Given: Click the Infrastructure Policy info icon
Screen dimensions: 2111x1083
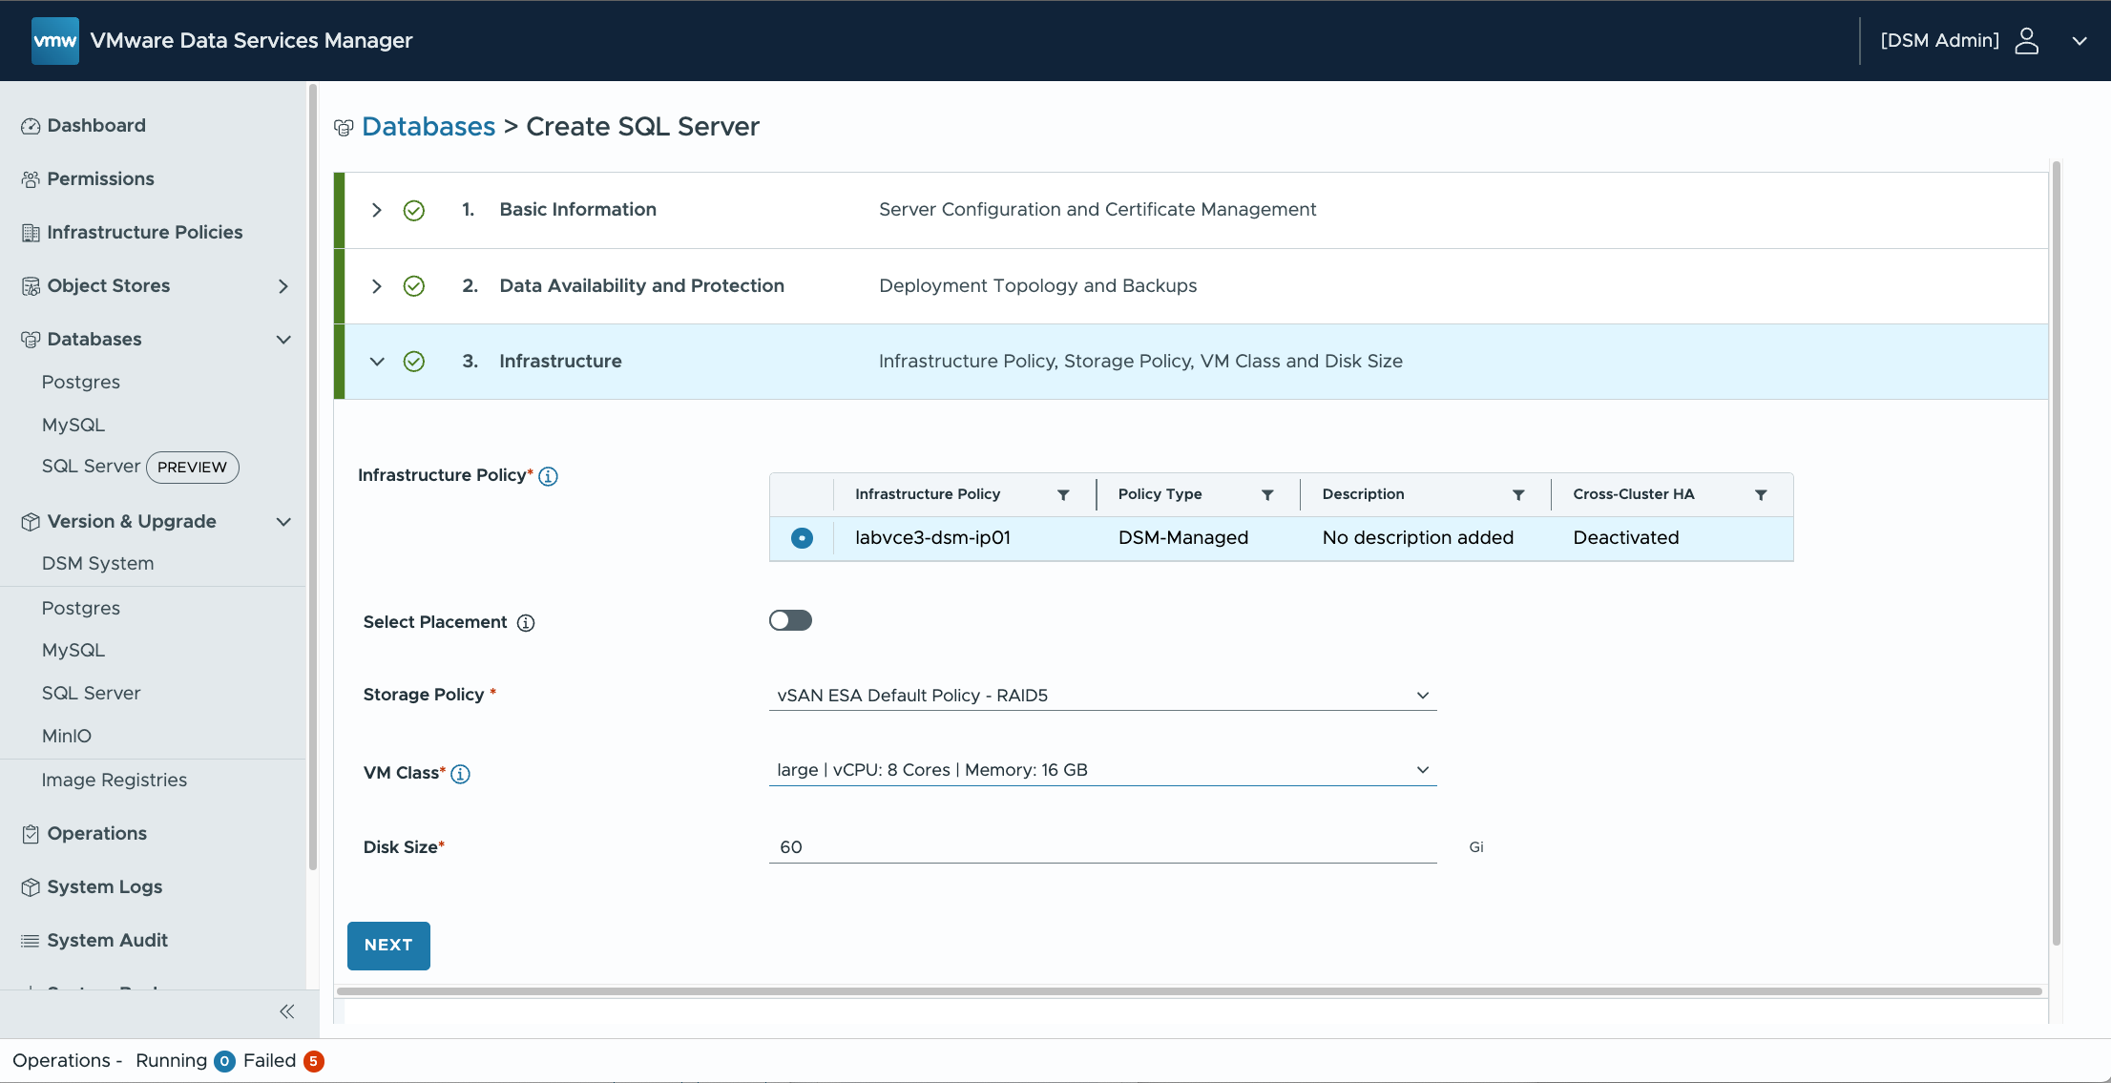Looking at the screenshot, I should pos(548,476).
